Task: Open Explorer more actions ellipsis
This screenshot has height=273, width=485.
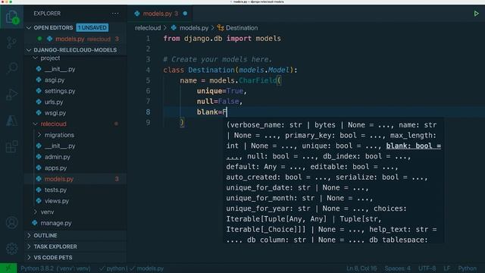Action: pyautogui.click(x=115, y=14)
